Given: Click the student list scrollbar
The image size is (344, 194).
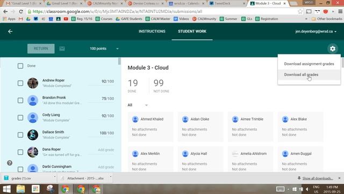Looking at the screenshot, I should [119, 61].
